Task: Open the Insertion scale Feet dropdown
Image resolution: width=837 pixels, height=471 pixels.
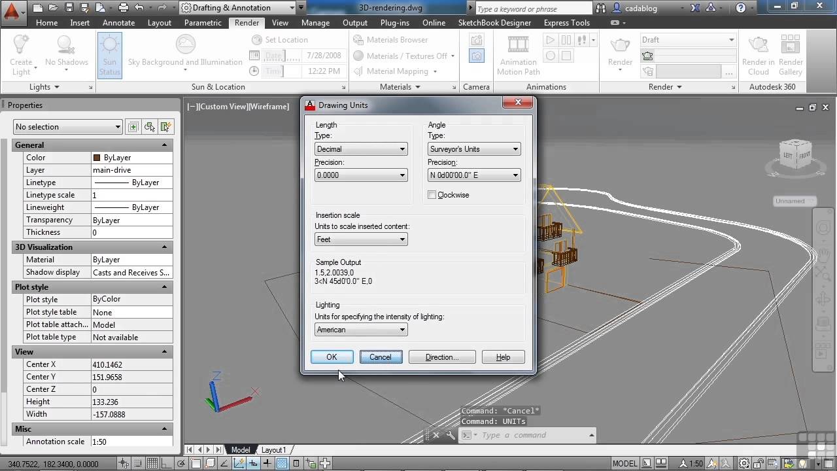Action: [x=361, y=239]
